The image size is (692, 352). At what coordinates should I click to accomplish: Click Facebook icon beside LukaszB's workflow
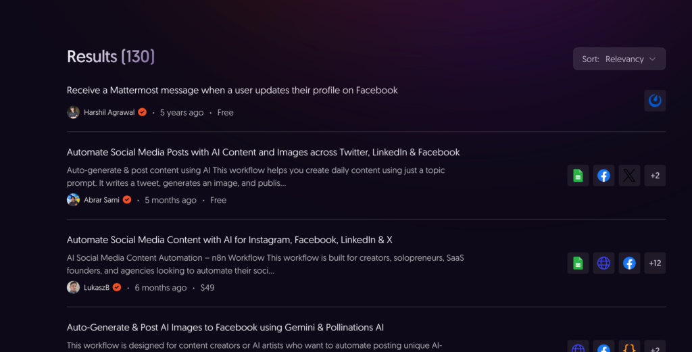point(629,263)
